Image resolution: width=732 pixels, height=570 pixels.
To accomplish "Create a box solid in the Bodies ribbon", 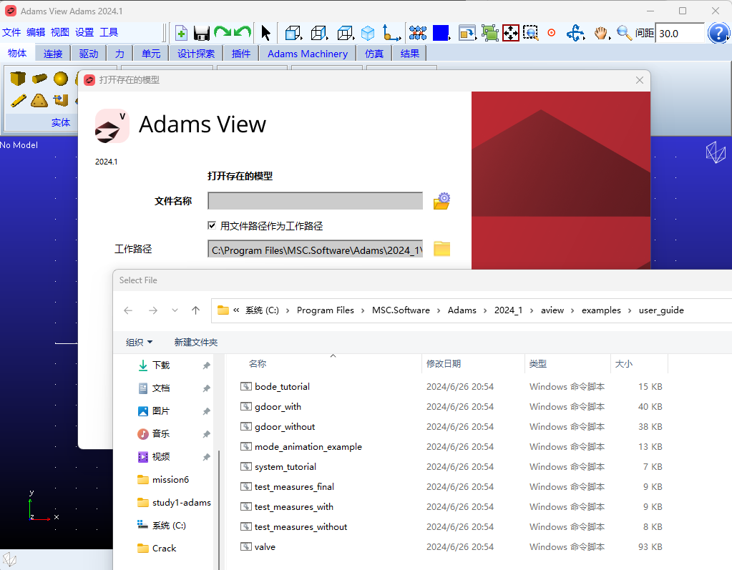I will [x=18, y=79].
